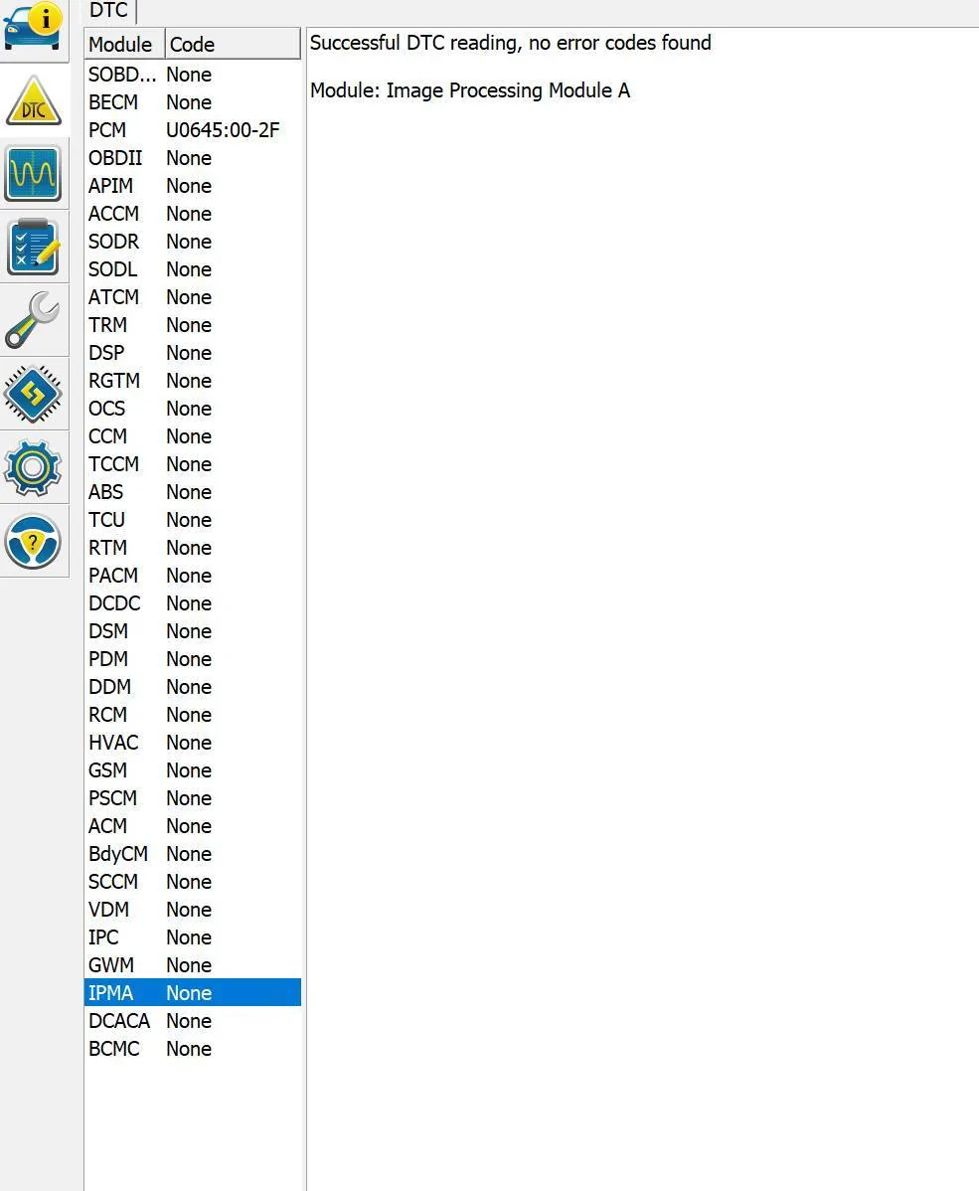979x1191 pixels.
Task: Open the vehicle information icon
Action: [33, 27]
